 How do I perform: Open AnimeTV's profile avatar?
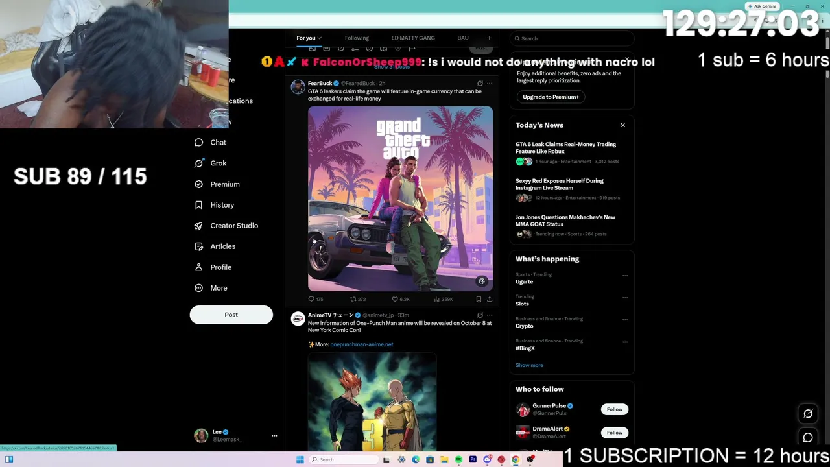[x=298, y=318]
